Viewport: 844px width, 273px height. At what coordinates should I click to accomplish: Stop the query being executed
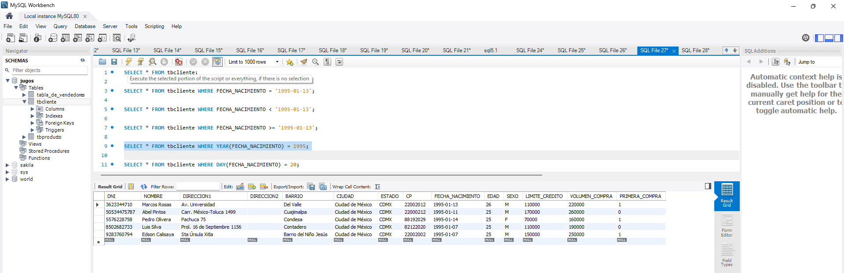pos(164,62)
